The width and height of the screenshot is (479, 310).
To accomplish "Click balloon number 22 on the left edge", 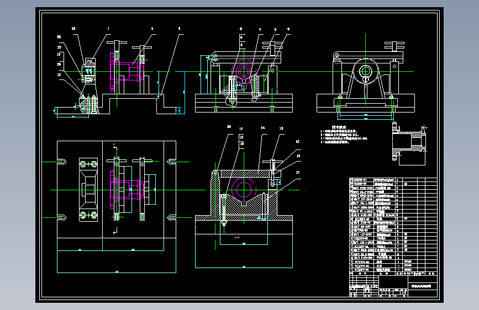I will point(59,47).
